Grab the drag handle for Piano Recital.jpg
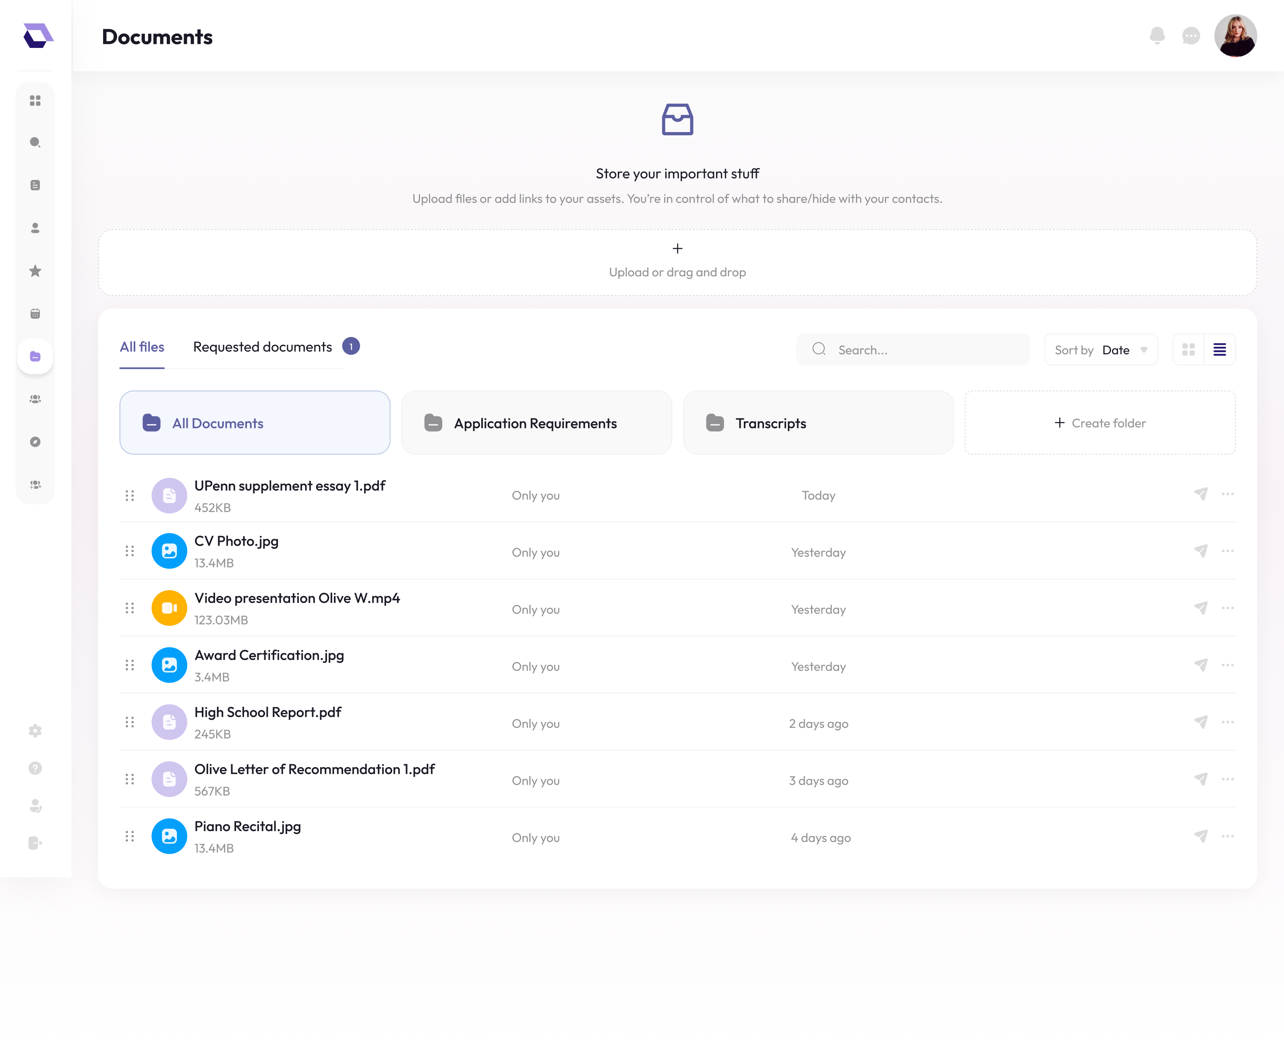 (130, 836)
